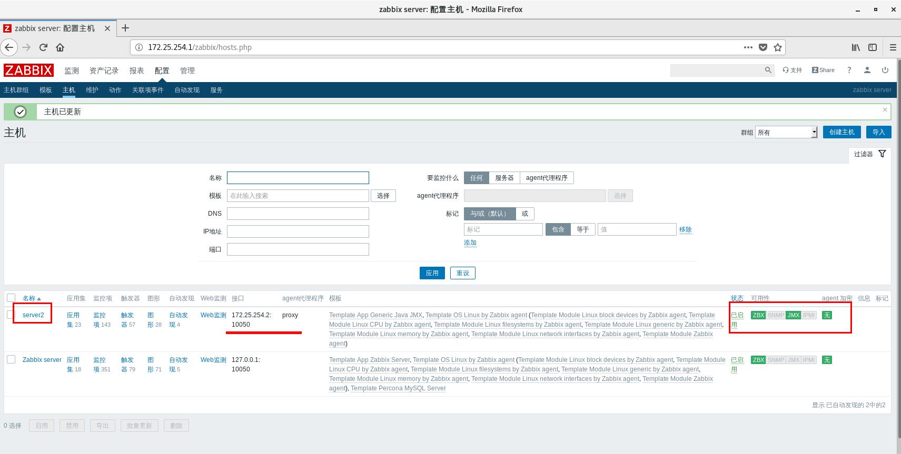Select 等于 tag operator
Image resolution: width=901 pixels, height=454 pixels.
coord(583,229)
